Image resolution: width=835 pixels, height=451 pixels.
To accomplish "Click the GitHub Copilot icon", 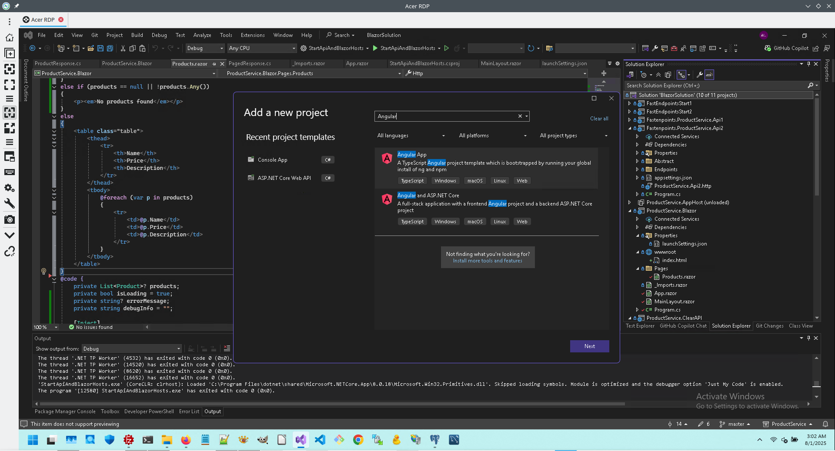I will point(768,48).
